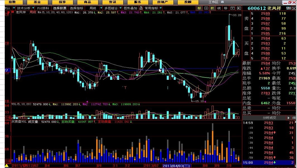The image size is (297, 168).
Task: Click the 2013/04/03 date marker on timeline
Action: [176, 166]
